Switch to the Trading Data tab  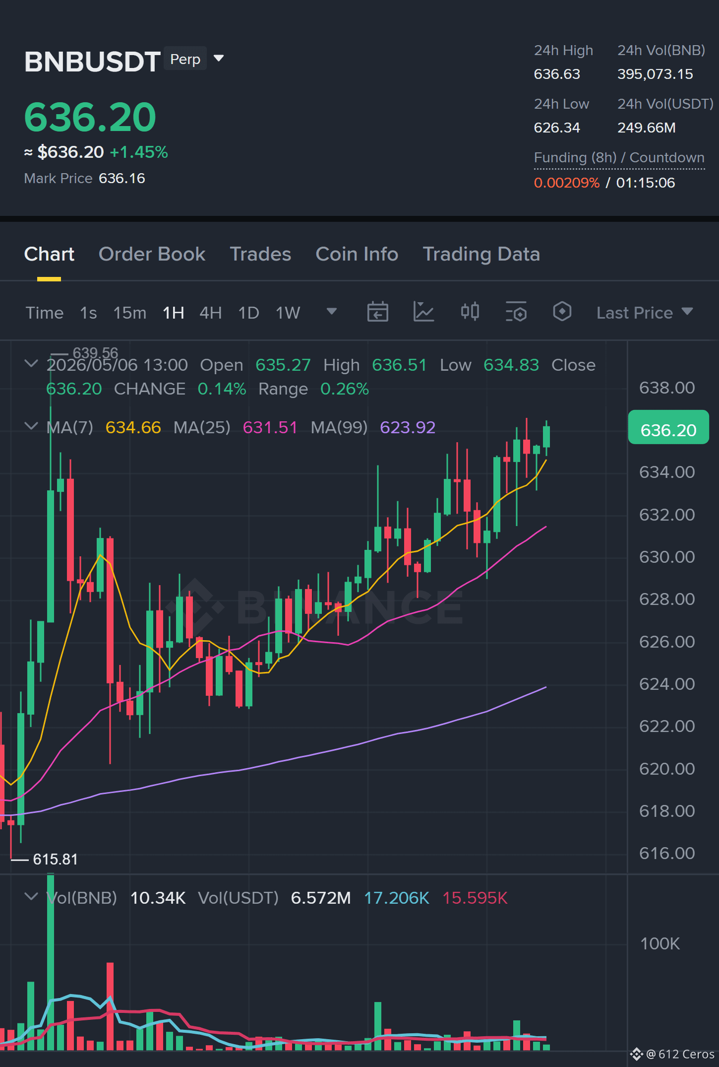click(481, 254)
